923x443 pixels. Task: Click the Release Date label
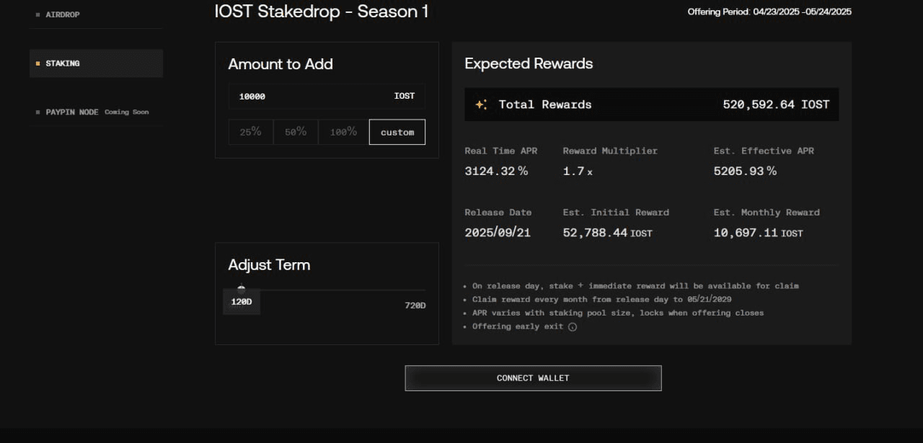(x=498, y=212)
